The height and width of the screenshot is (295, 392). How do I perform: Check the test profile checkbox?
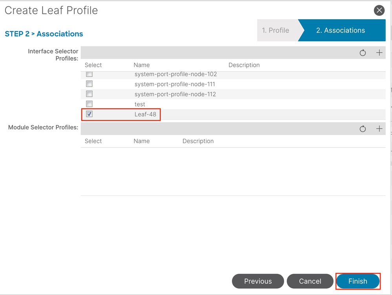[x=89, y=104]
